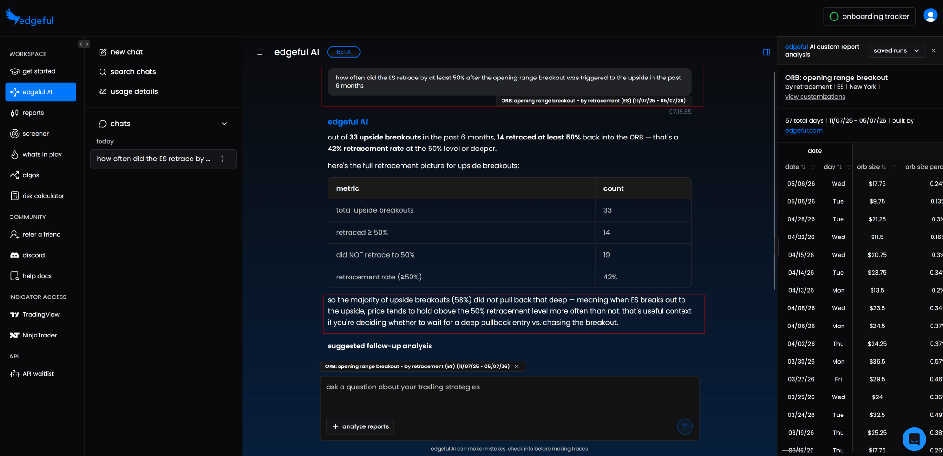Open usage details

129,91
